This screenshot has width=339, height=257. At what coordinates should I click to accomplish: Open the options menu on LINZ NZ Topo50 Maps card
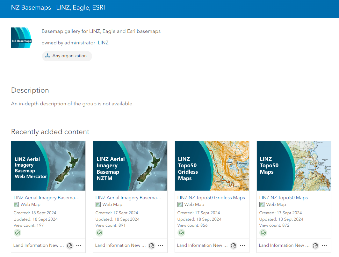tap(324, 246)
